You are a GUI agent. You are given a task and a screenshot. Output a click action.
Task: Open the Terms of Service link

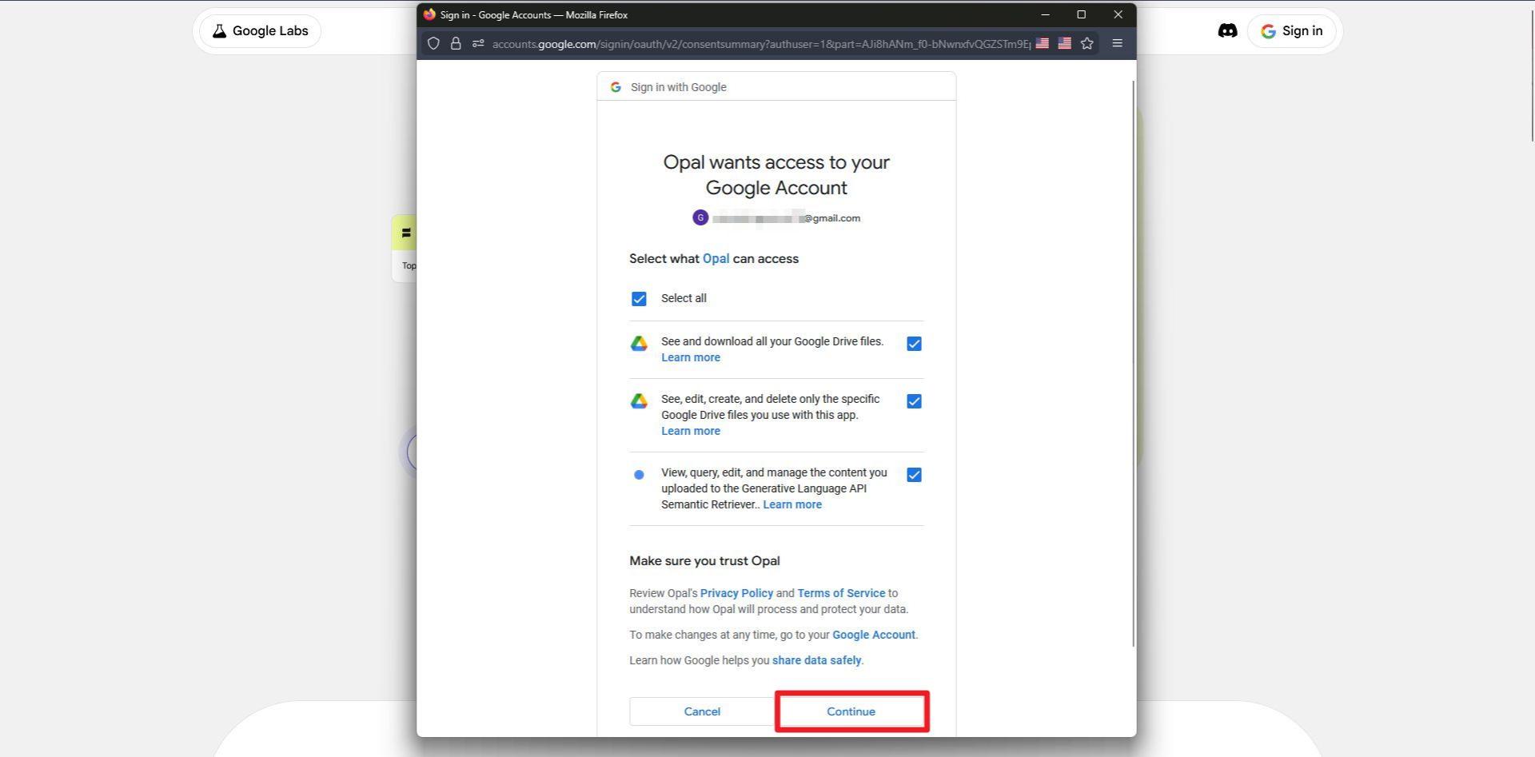[x=841, y=593]
